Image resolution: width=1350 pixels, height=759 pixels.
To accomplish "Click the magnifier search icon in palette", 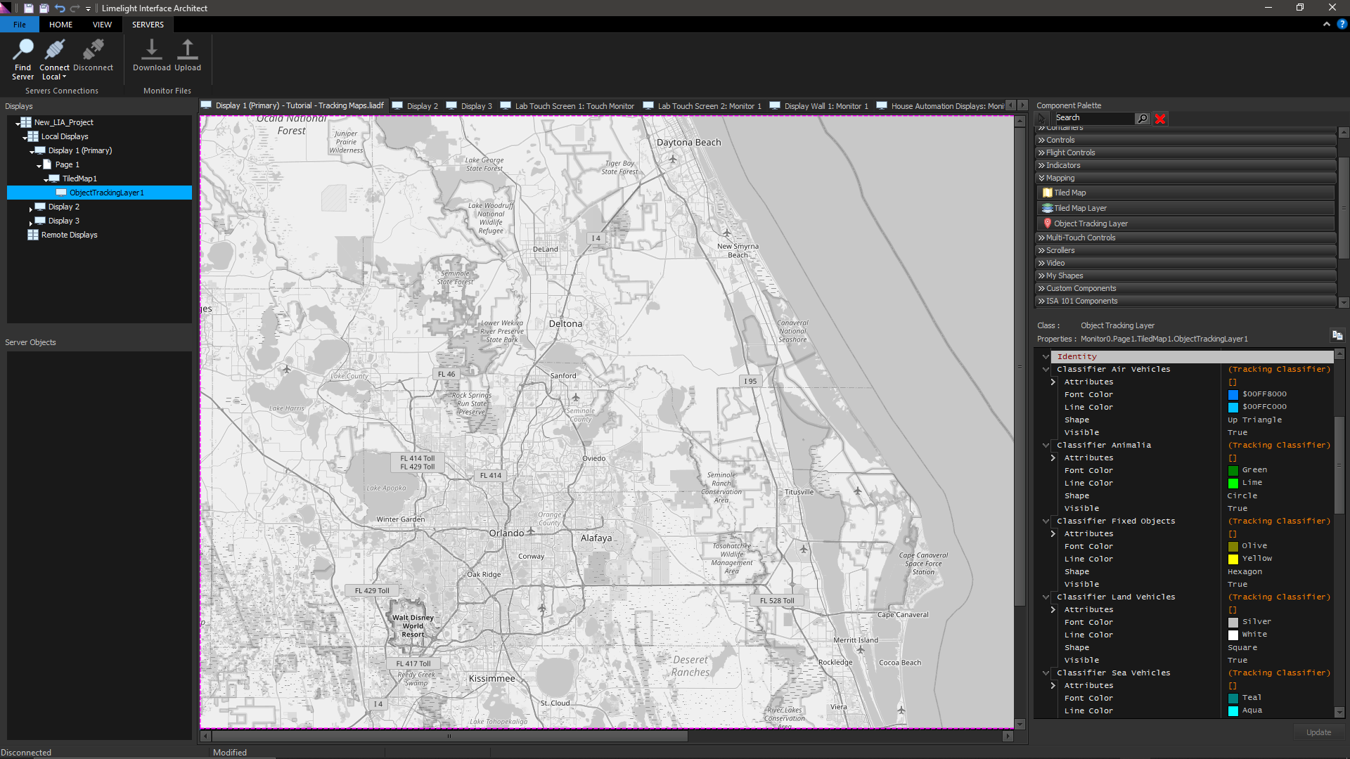I will pyautogui.click(x=1143, y=119).
